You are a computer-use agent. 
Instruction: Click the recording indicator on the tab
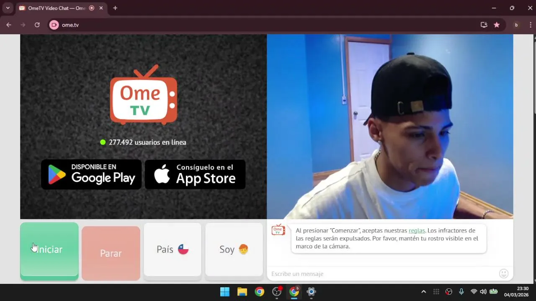click(92, 8)
